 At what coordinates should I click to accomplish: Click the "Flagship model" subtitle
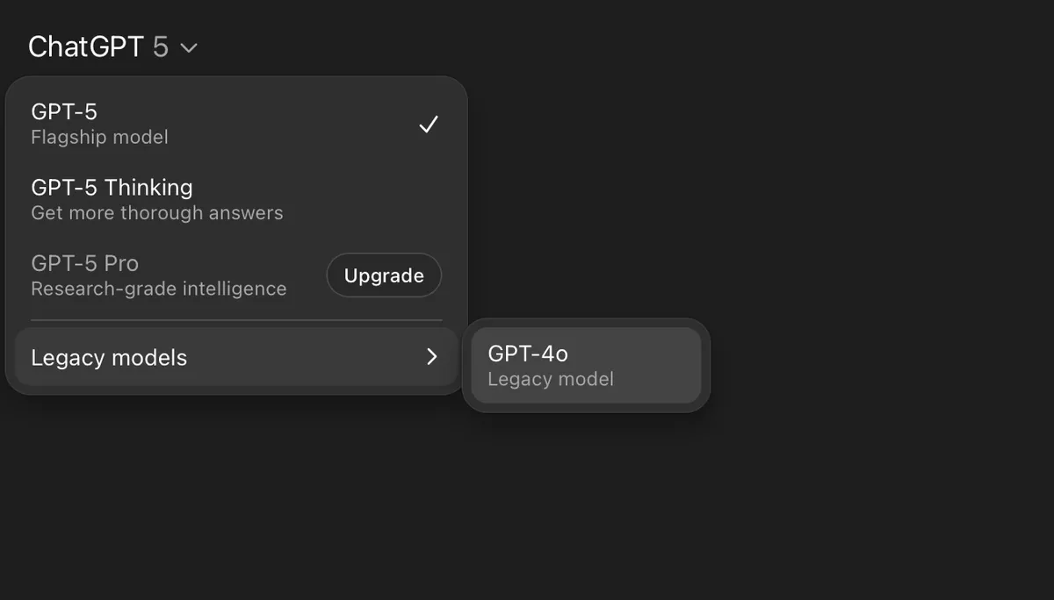click(99, 138)
